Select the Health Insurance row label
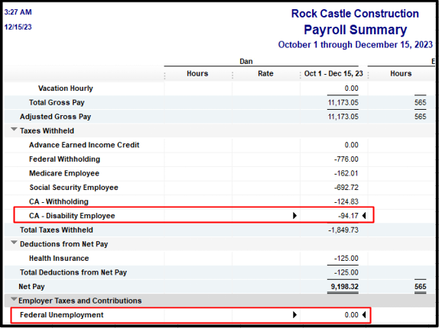This screenshot has width=439, height=328. click(x=59, y=259)
